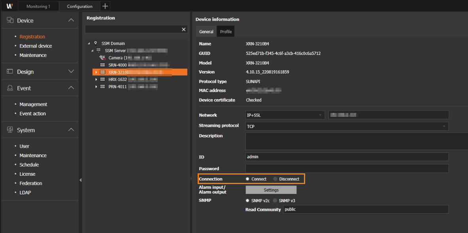
Task: Click the Wisenet W logo icon
Action: (9, 6)
